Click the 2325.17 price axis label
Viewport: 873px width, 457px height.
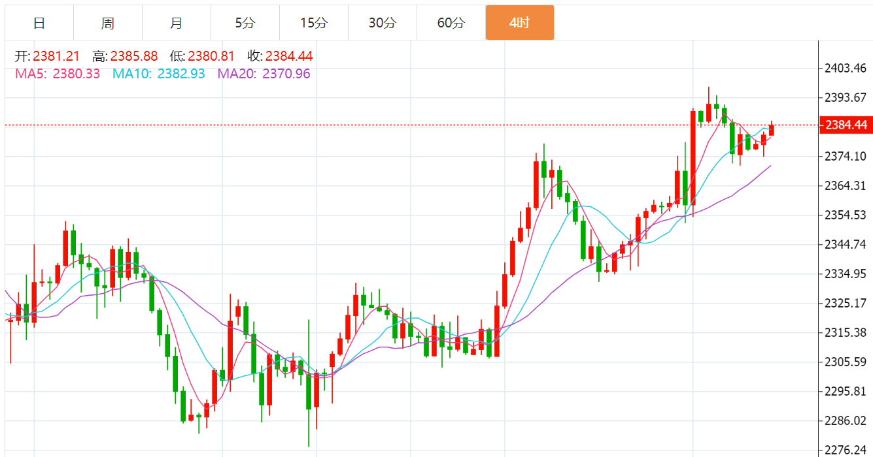[846, 303]
